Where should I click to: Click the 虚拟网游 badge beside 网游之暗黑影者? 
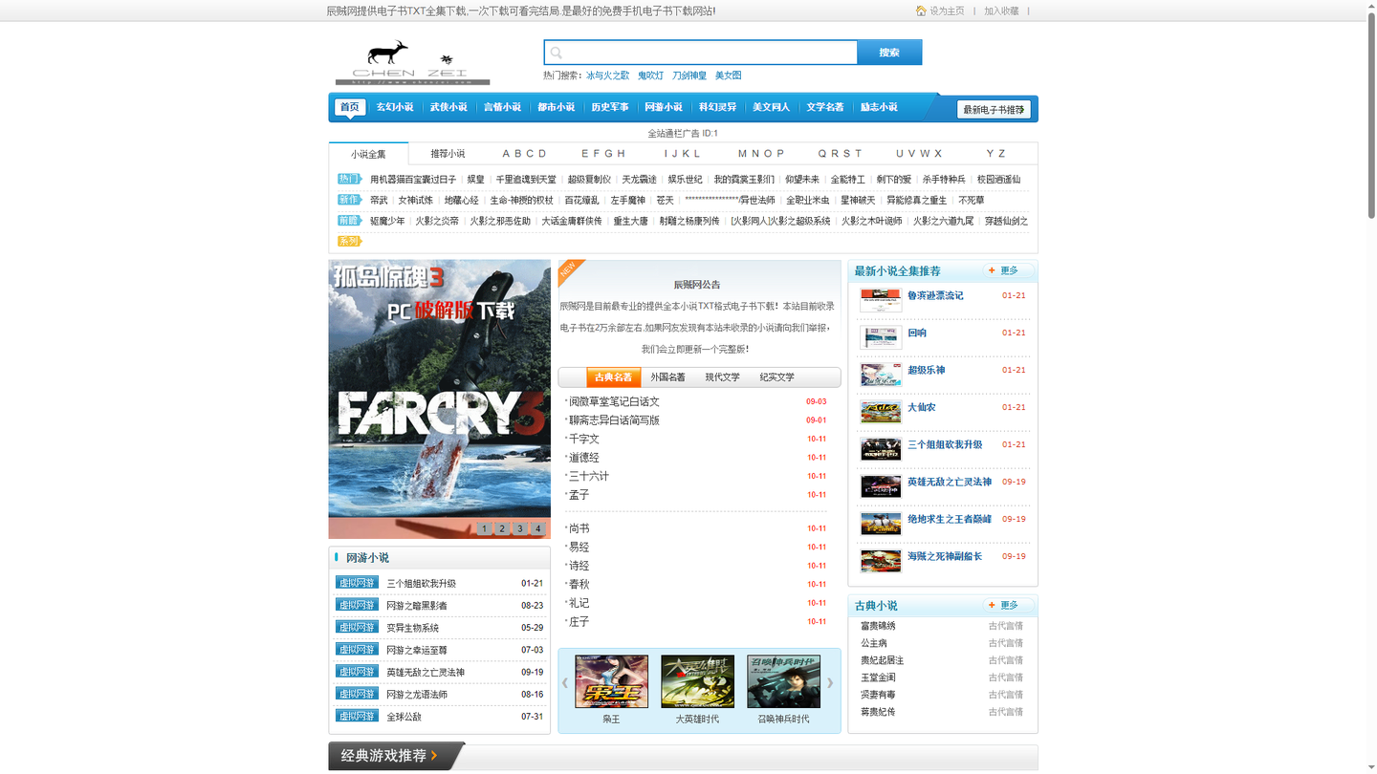[357, 605]
